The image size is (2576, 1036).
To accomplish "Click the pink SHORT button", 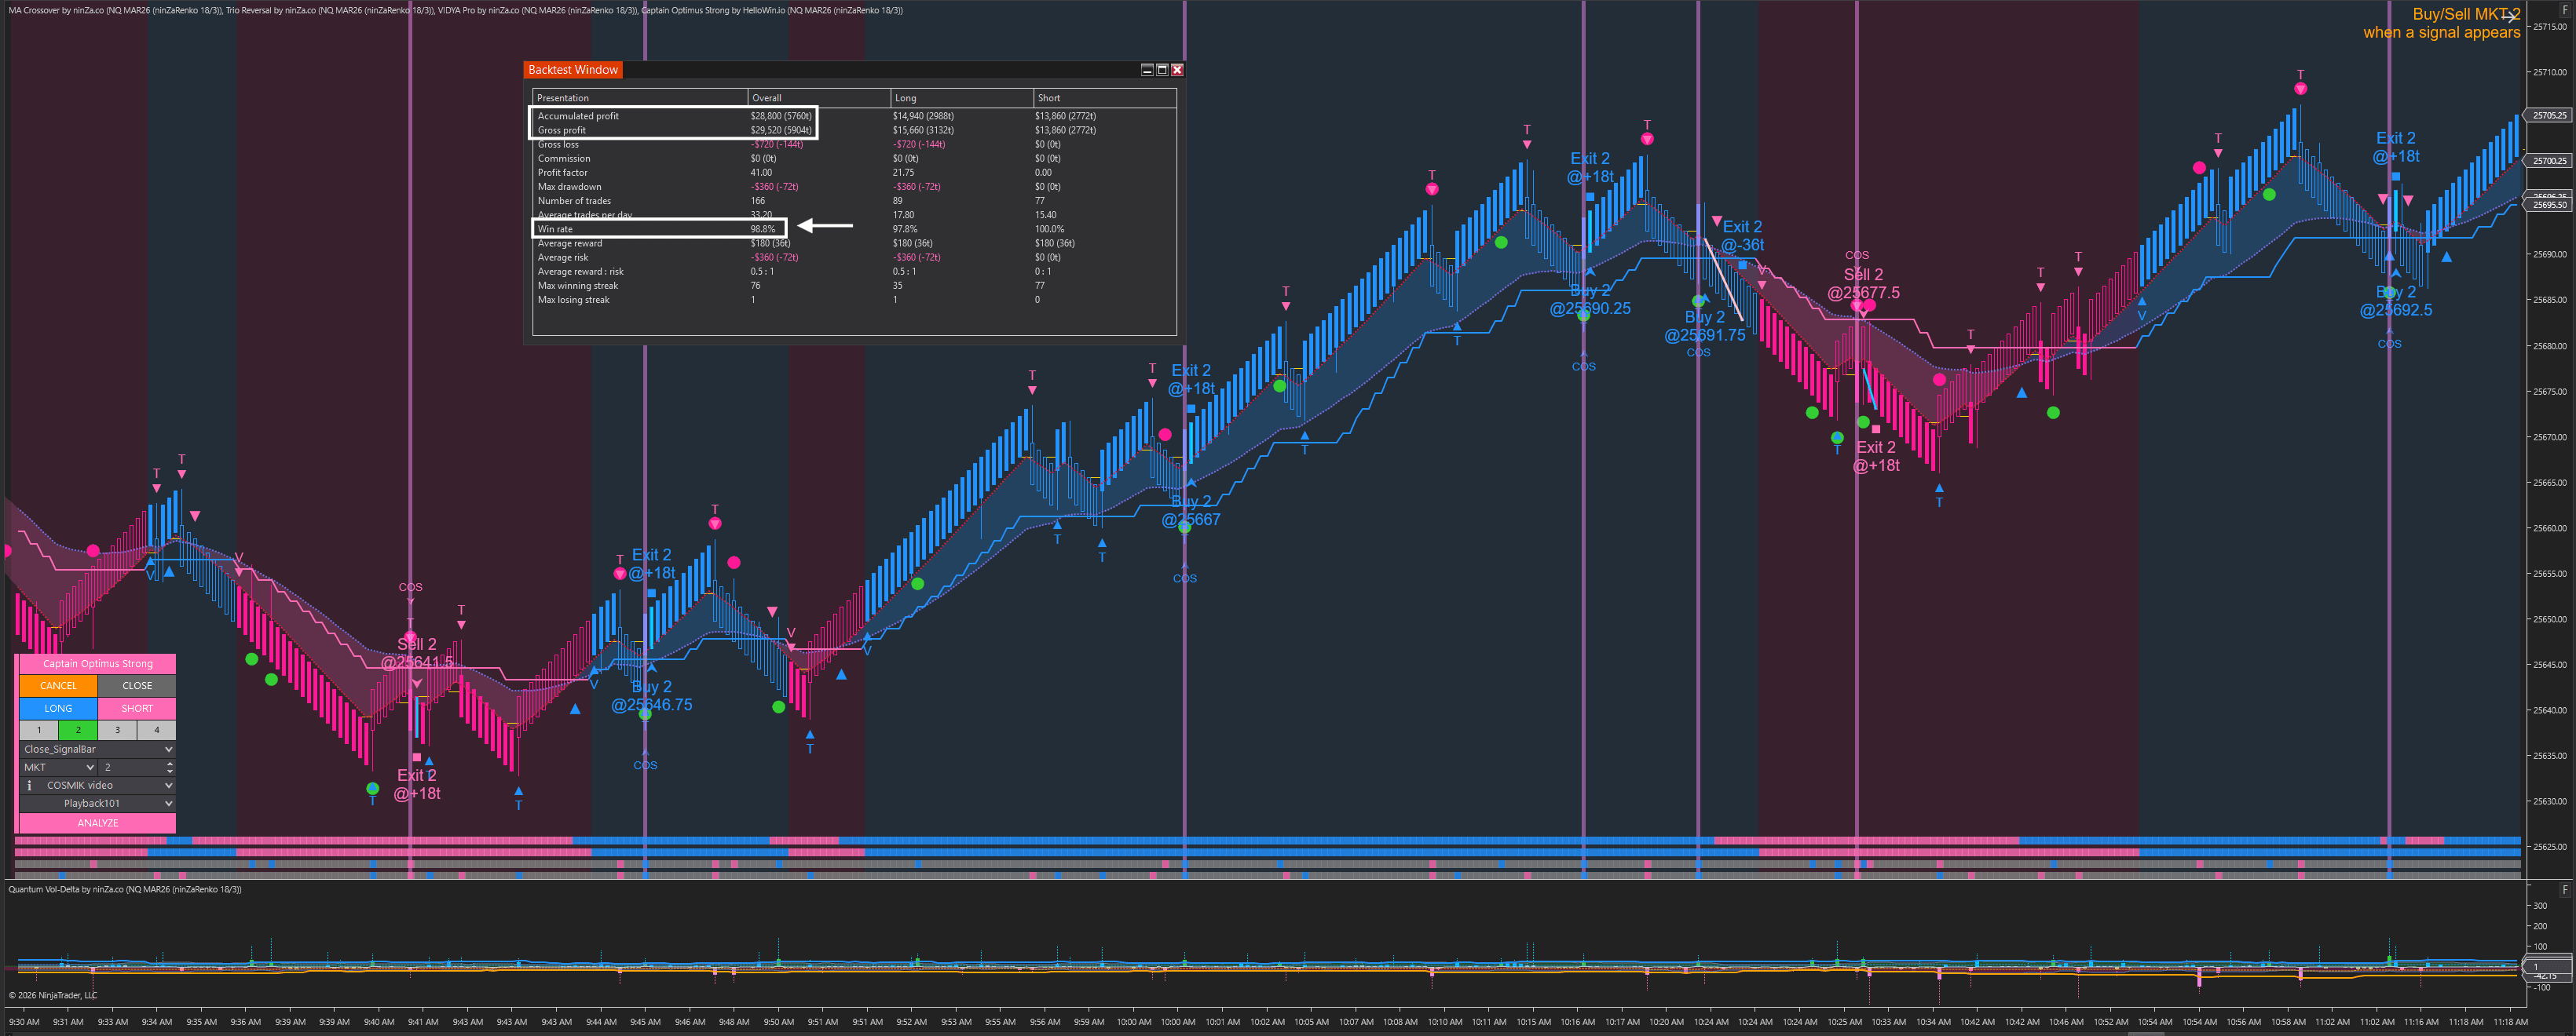I will (x=137, y=708).
